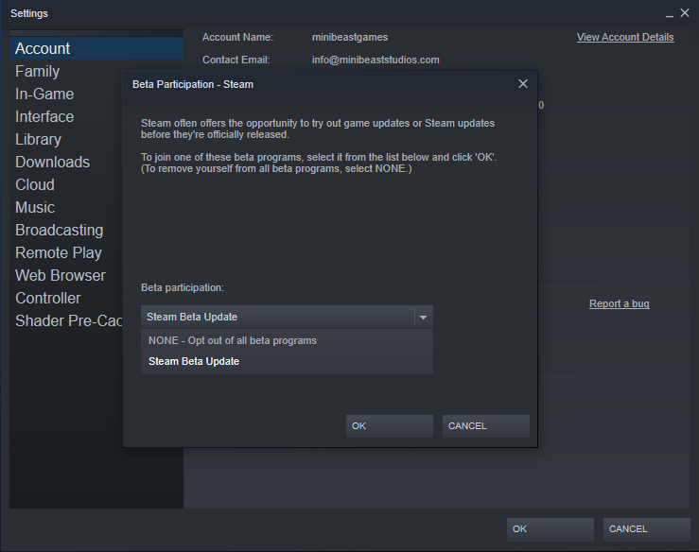The height and width of the screenshot is (552, 699).
Task: Minimize the Settings window
Action: click(670, 14)
